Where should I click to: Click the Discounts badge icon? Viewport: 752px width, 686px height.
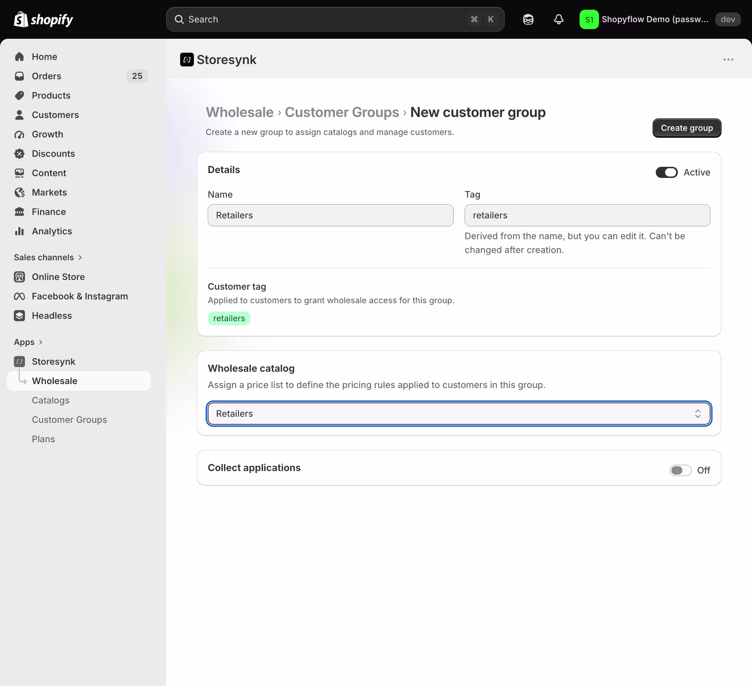pos(19,154)
